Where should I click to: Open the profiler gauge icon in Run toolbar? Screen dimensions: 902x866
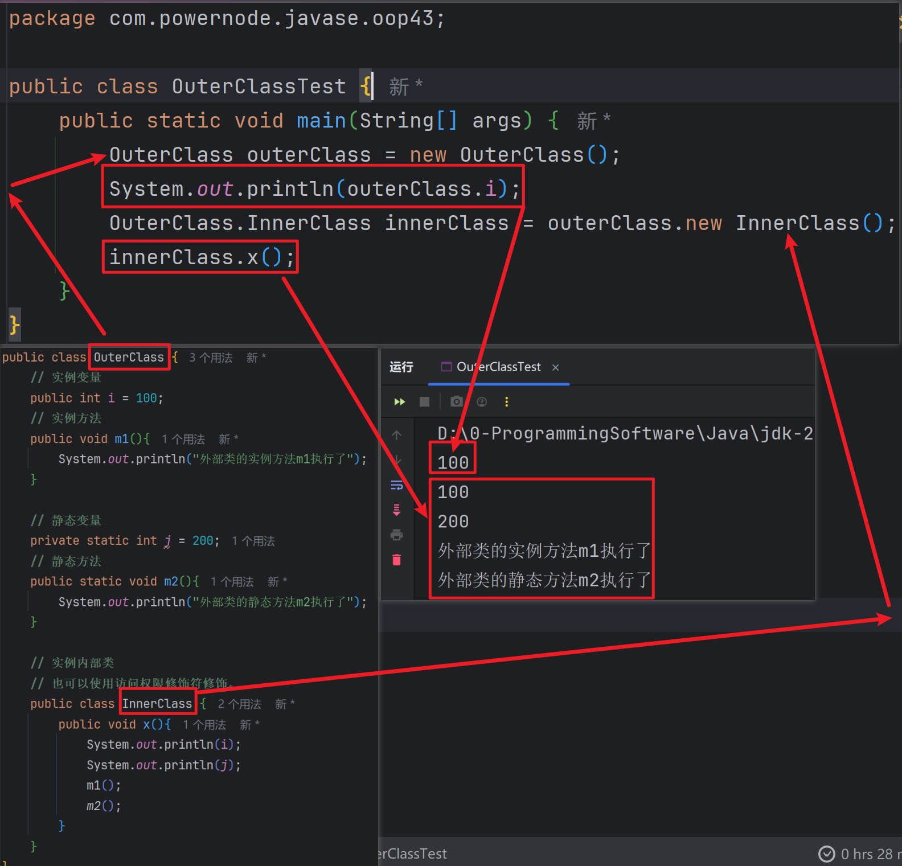click(482, 402)
